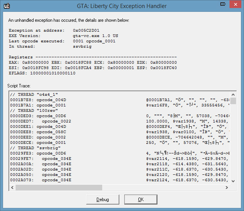244x211 pixels.
Task: Select the THREAD "ssvbrig" comment line
Action: (34, 148)
